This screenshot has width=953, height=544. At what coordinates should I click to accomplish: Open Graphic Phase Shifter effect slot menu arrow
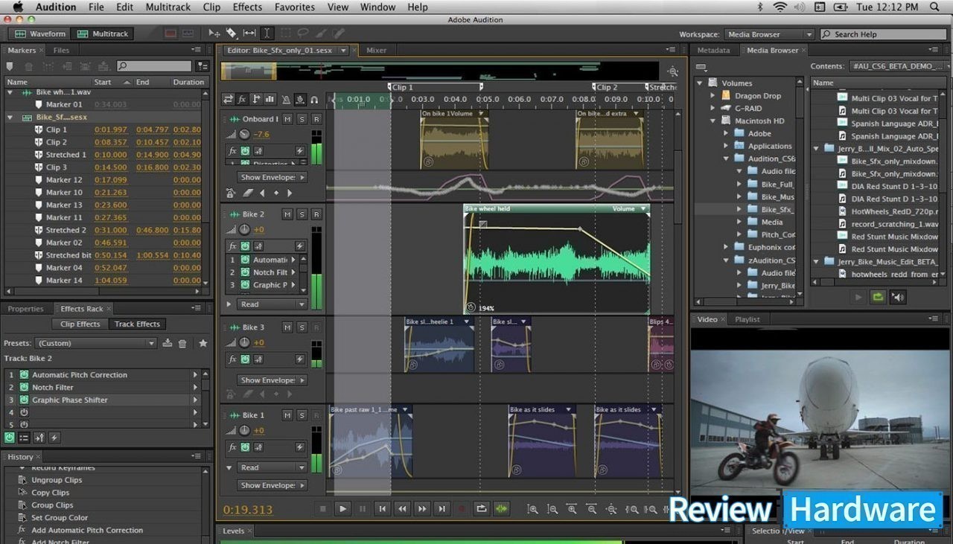[196, 400]
